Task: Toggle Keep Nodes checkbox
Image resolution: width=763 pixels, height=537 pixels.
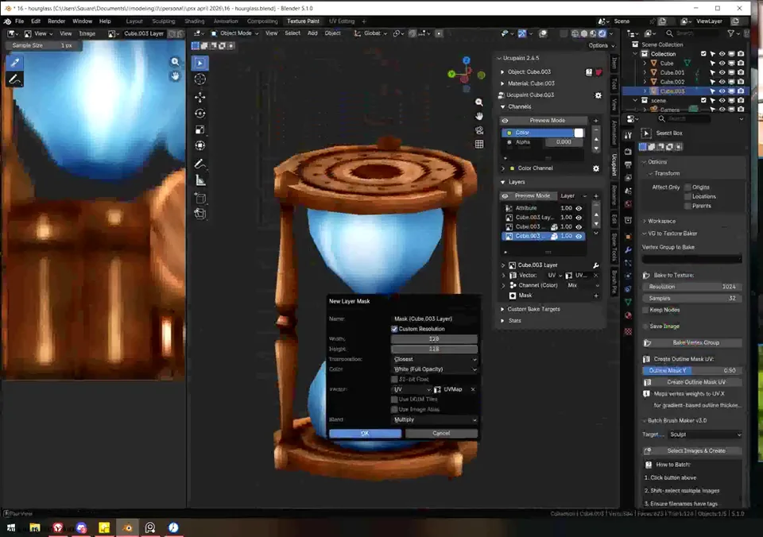Action: pyautogui.click(x=645, y=310)
